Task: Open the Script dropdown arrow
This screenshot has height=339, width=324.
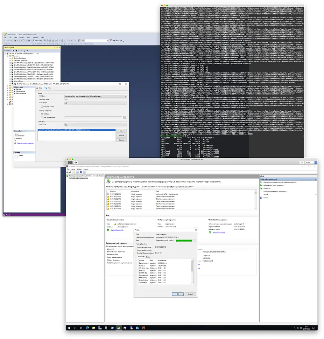Action: pyautogui.click(x=44, y=88)
